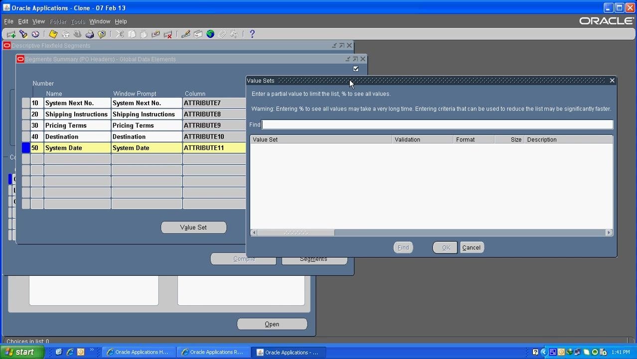Click the Translations globe icon

coord(210,34)
